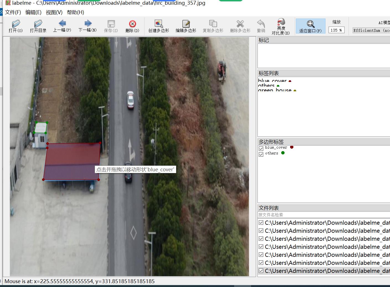Toggle checkbox of the last file in list
The width and height of the screenshot is (390, 287).
(261, 271)
